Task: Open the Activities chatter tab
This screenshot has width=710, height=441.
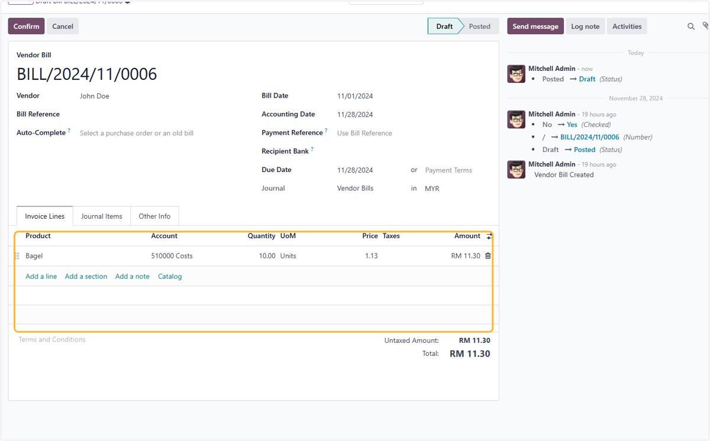Action: tap(627, 27)
